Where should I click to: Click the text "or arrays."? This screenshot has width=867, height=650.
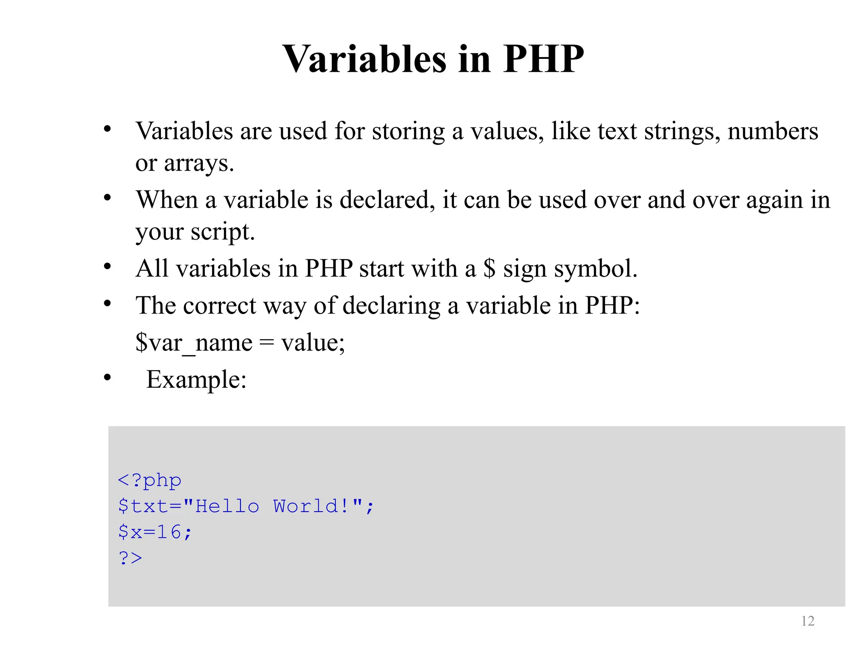[x=185, y=163]
